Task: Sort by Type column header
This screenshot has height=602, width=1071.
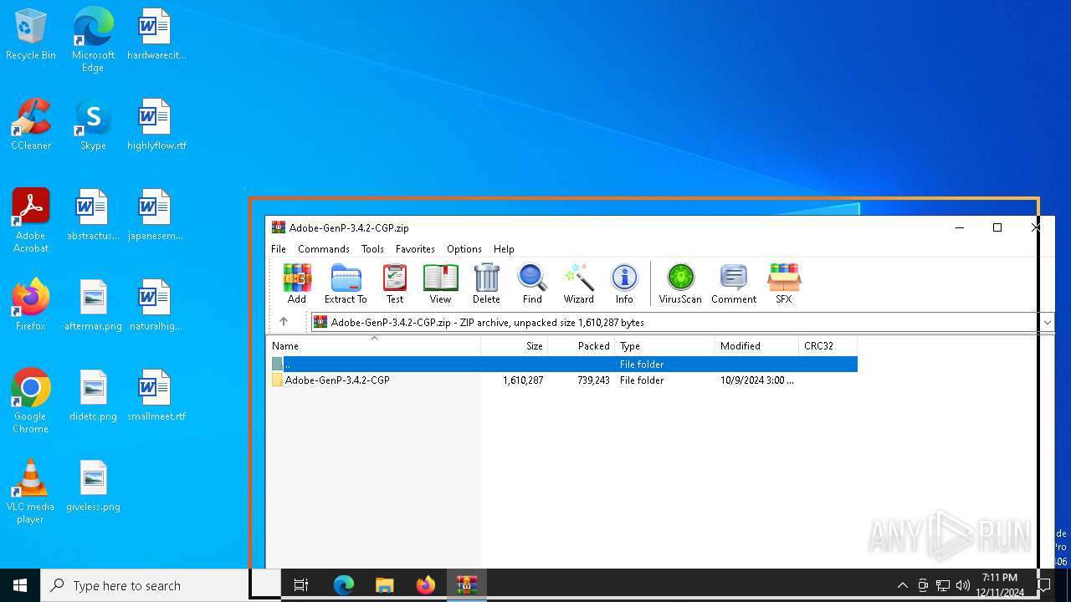Action: pos(665,345)
